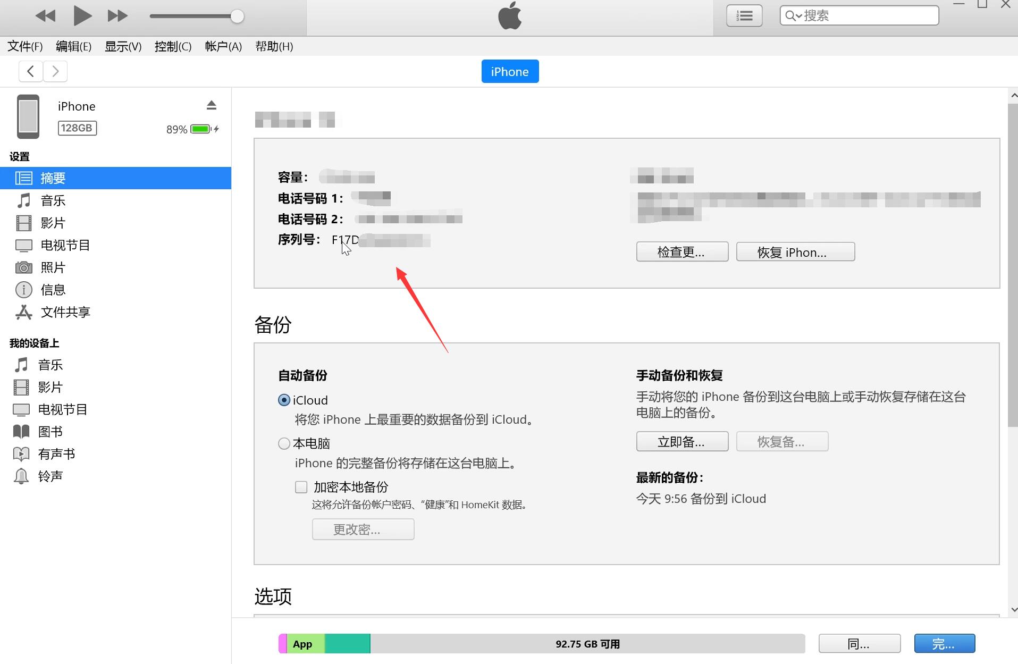The image size is (1018, 664).
Task: Click the volume slider knob
Action: tap(237, 16)
